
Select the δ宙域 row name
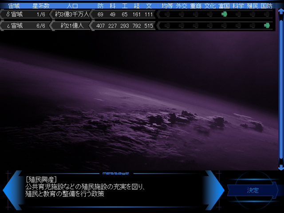[x=15, y=14]
